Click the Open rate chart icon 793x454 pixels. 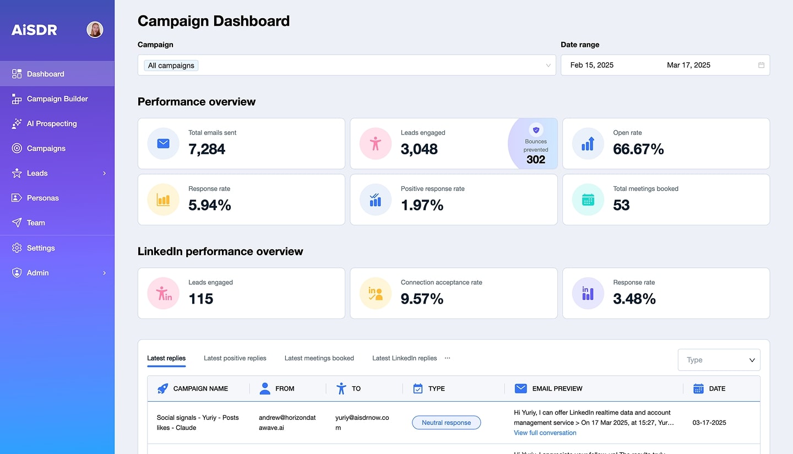coord(588,144)
